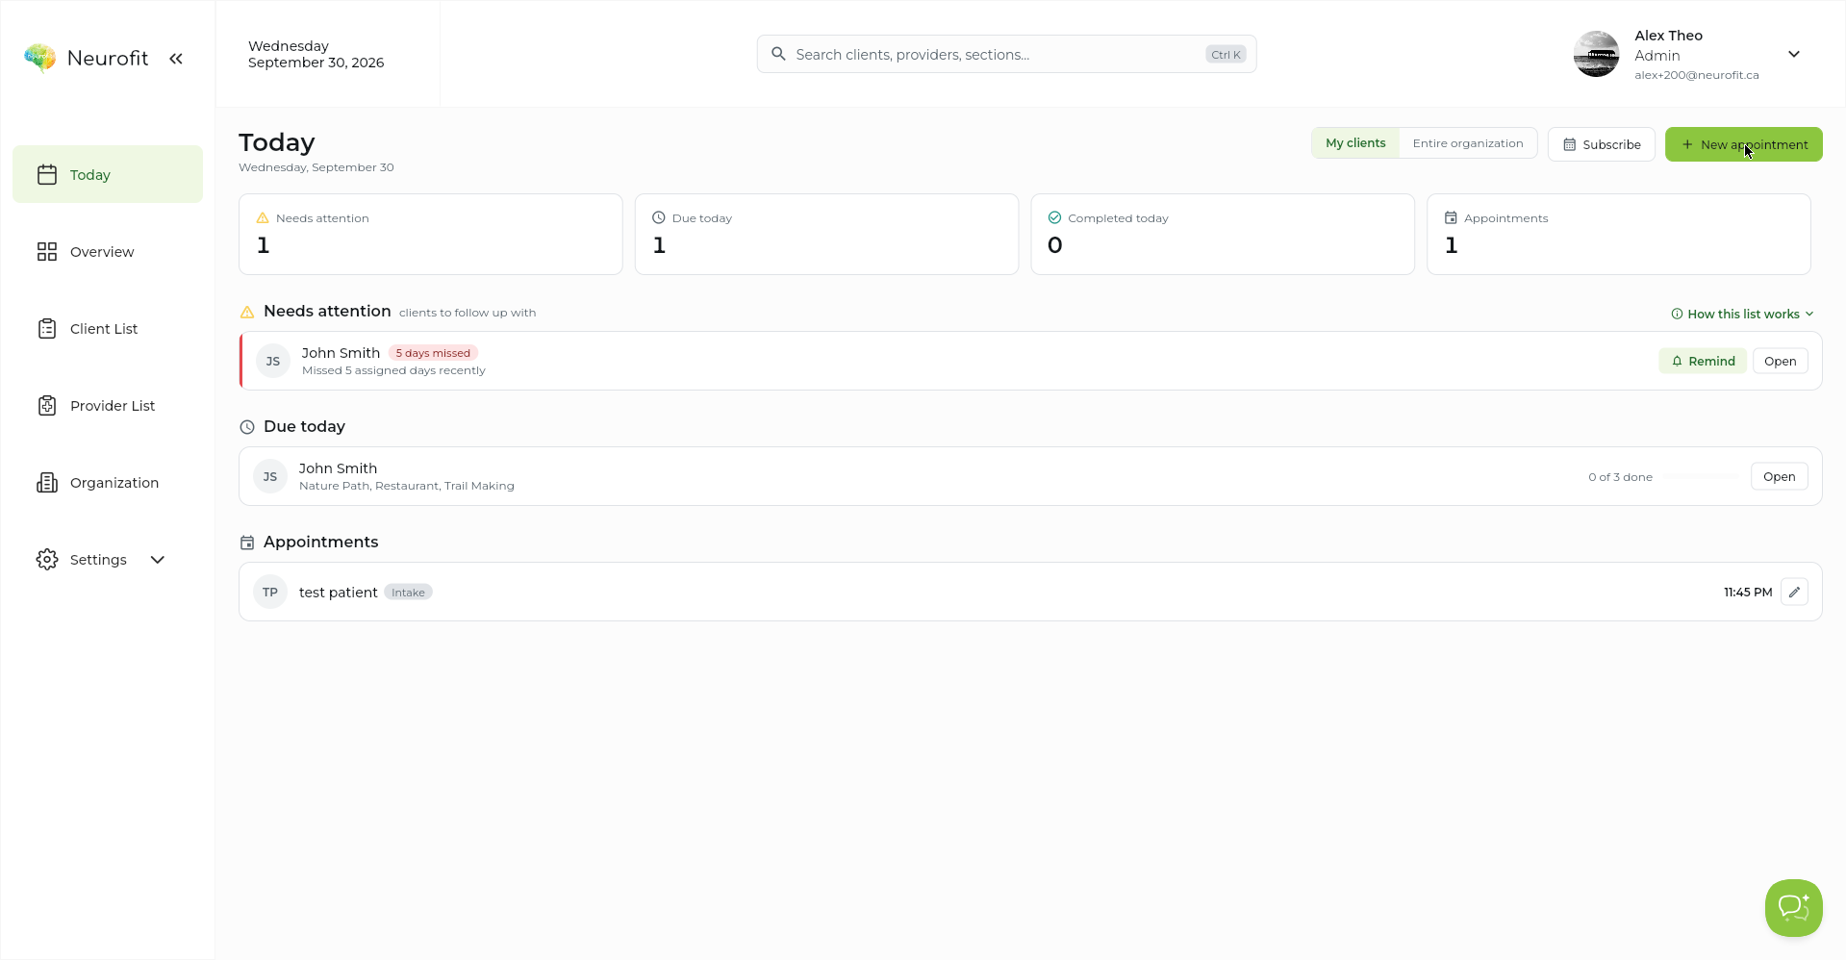Click the New appointment button
This screenshot has width=1846, height=960.
coord(1743,144)
